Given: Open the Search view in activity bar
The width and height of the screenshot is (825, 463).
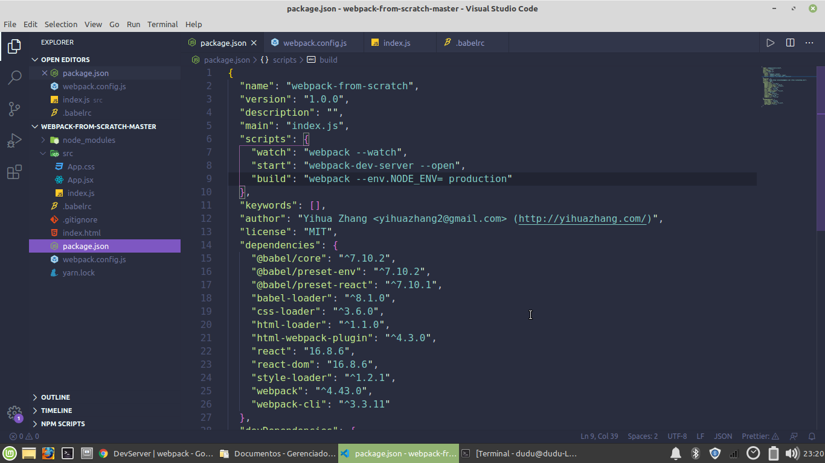Looking at the screenshot, I should pos(14,78).
